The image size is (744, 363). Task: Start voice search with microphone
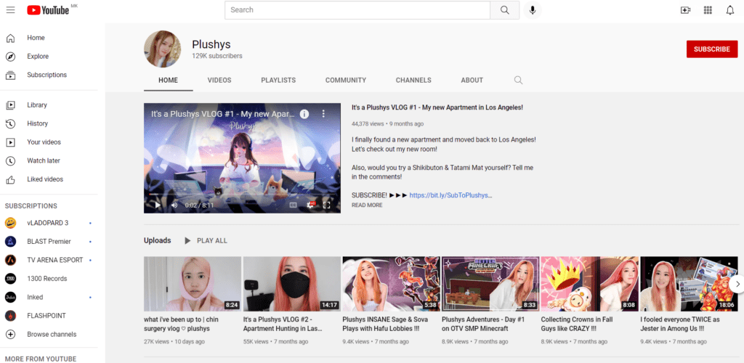[533, 10]
